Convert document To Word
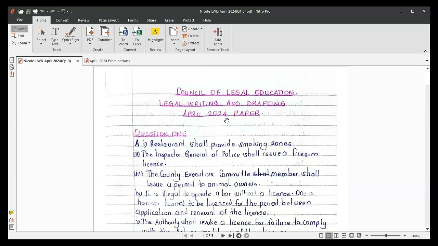The image size is (438, 246). (123, 36)
